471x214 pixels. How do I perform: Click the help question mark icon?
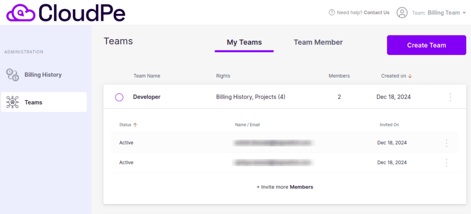coord(332,12)
